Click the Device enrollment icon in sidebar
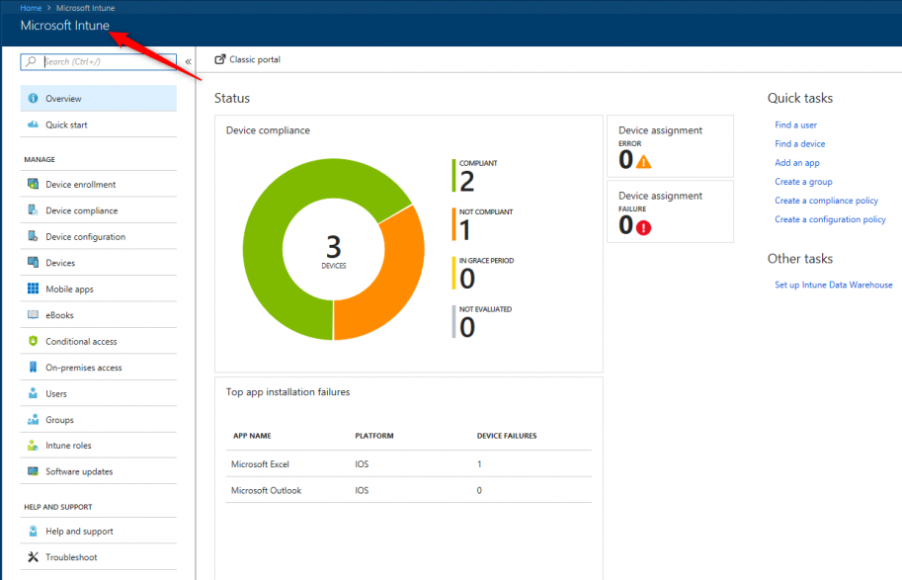This screenshot has width=902, height=580. click(33, 185)
